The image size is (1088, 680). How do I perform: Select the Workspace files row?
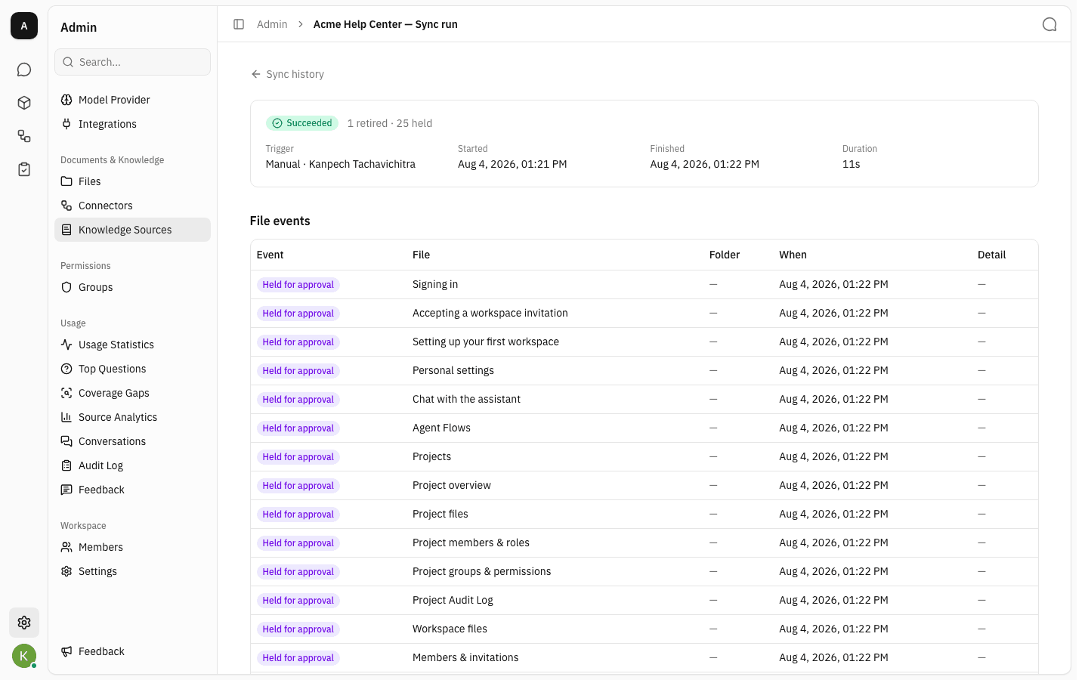coord(644,629)
